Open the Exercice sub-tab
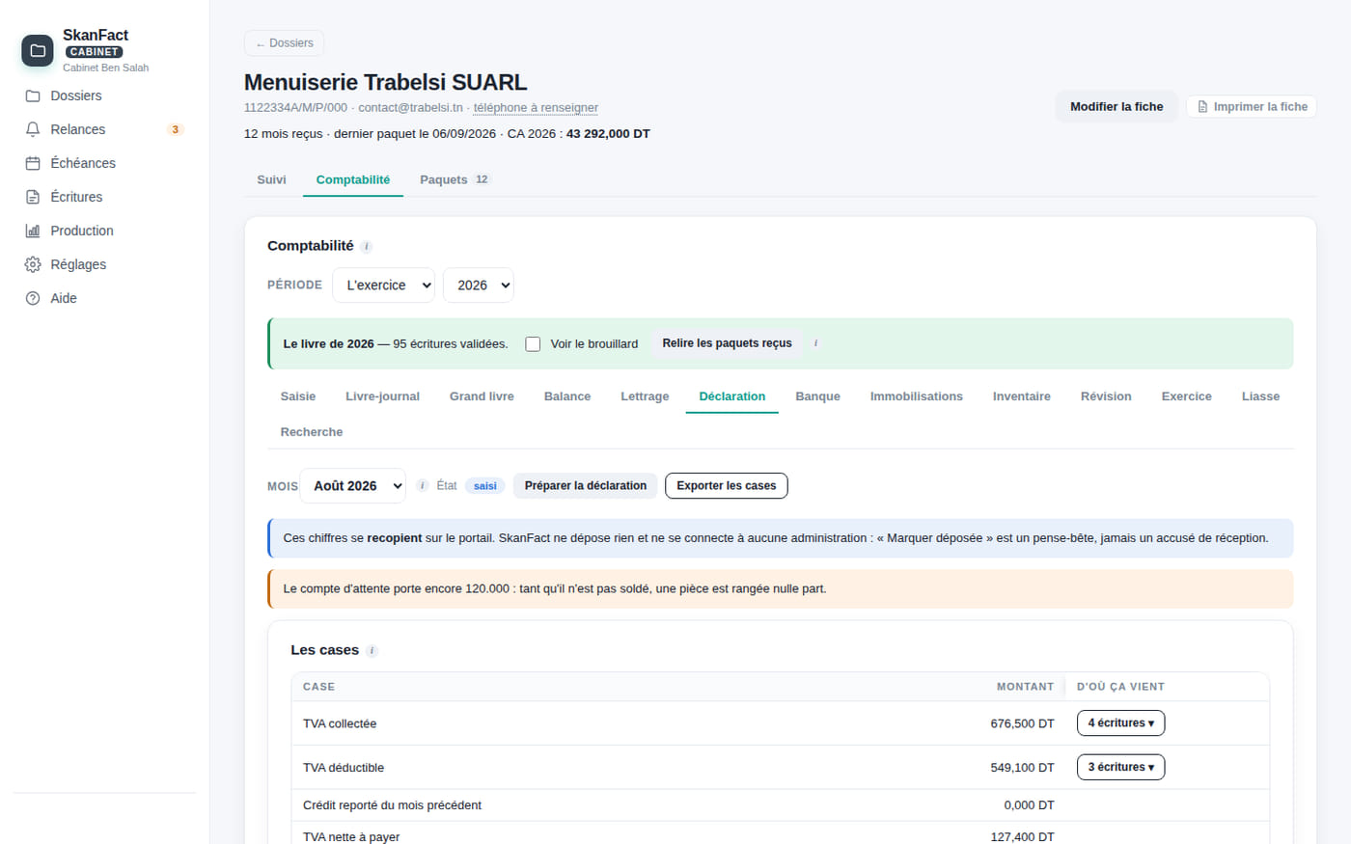This screenshot has height=844, width=1351. point(1187,396)
